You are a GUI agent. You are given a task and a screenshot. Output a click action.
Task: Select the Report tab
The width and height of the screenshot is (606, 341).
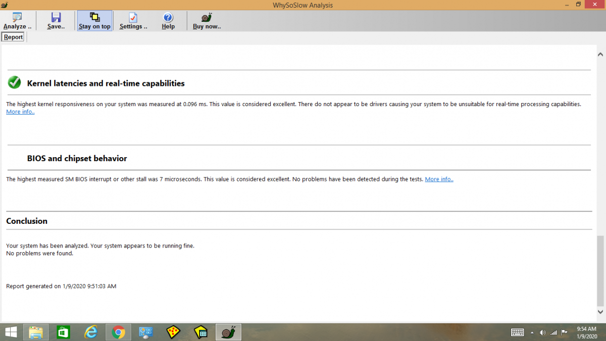coord(14,37)
